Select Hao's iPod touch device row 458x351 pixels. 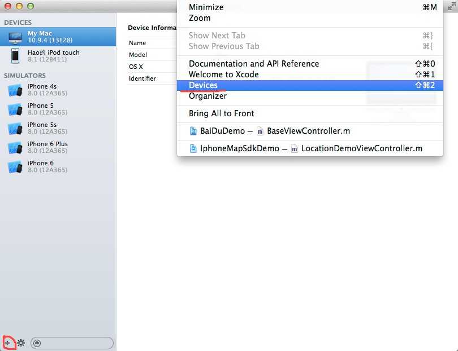coord(58,56)
